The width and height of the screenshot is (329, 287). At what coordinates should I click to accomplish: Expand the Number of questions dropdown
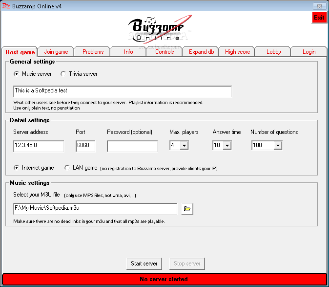(x=278, y=145)
